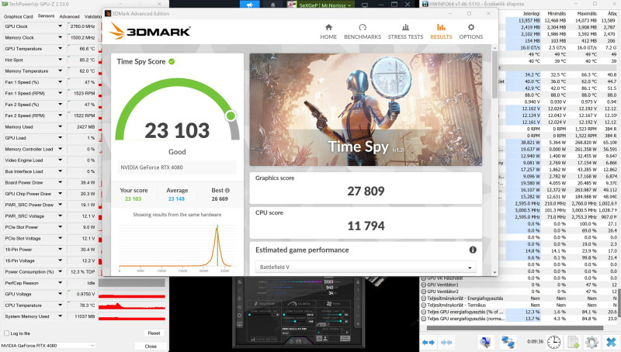Click the Afterburner reset circular arrow icon
Image resolution: width=621 pixels, height=352 pixels.
pos(292,342)
